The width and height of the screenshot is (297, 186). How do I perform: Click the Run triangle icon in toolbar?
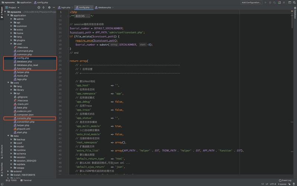[x=265, y=3]
